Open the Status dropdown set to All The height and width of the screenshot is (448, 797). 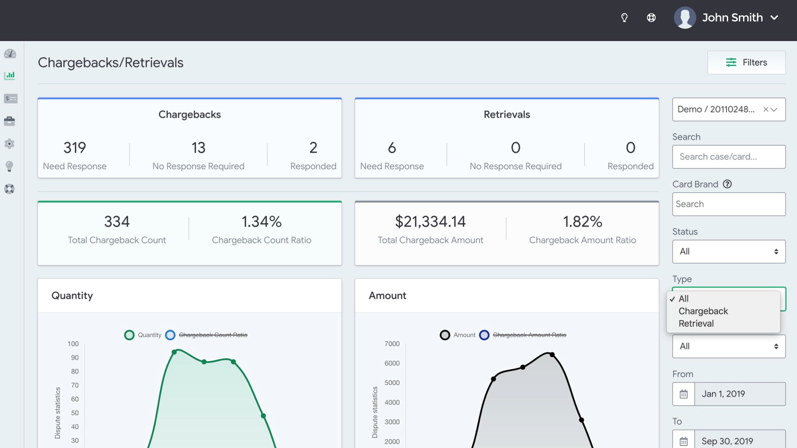click(729, 252)
